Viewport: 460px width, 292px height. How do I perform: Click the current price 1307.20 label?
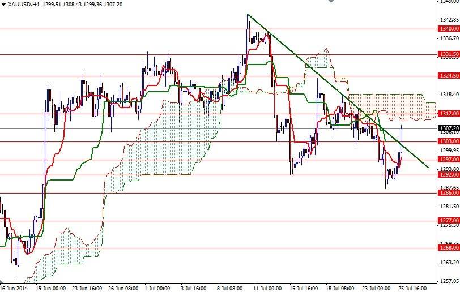(x=449, y=128)
